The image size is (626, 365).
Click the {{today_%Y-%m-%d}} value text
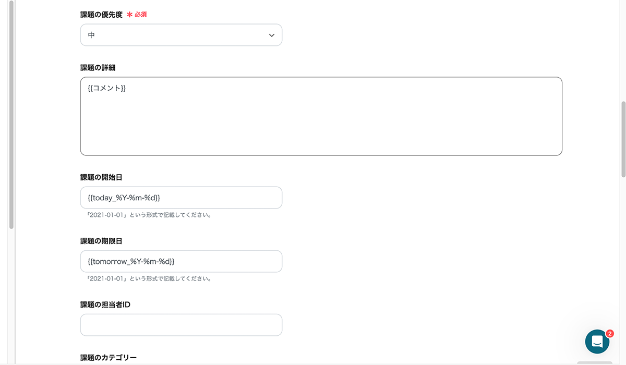124,198
